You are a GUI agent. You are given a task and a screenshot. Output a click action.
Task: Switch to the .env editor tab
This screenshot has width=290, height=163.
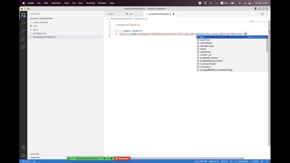coord(131,14)
